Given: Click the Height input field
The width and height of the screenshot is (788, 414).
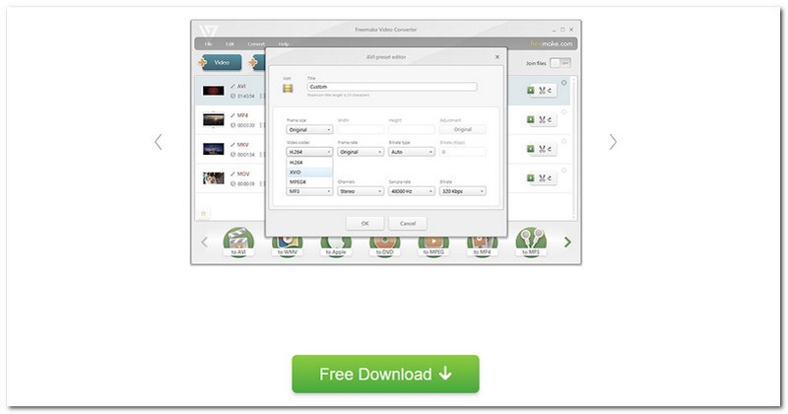Looking at the screenshot, I should pos(412,130).
